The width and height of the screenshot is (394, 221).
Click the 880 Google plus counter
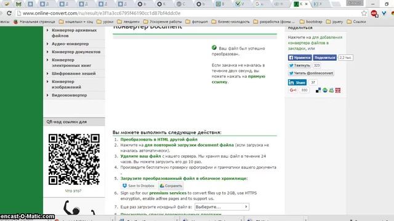tap(304, 90)
